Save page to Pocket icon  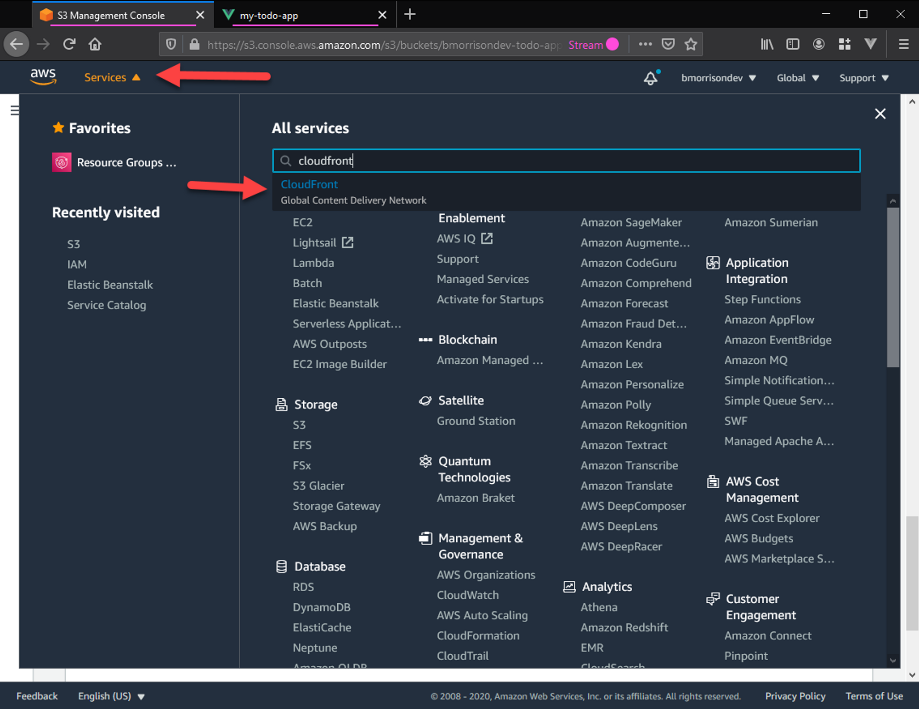click(x=668, y=44)
